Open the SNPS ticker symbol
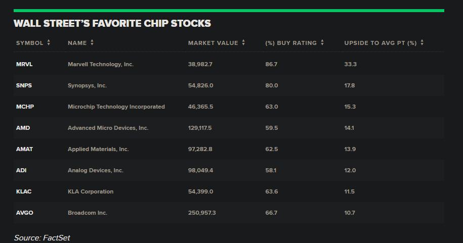The height and width of the screenshot is (243, 463). pos(24,85)
